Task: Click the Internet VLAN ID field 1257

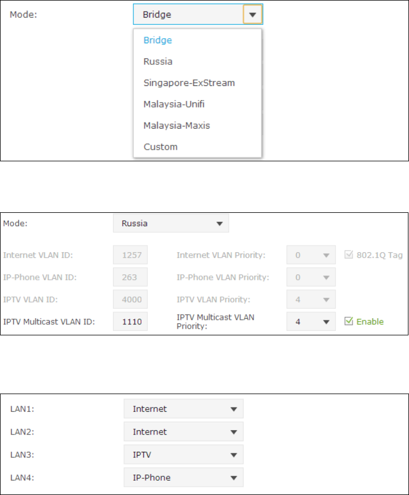Action: click(131, 255)
